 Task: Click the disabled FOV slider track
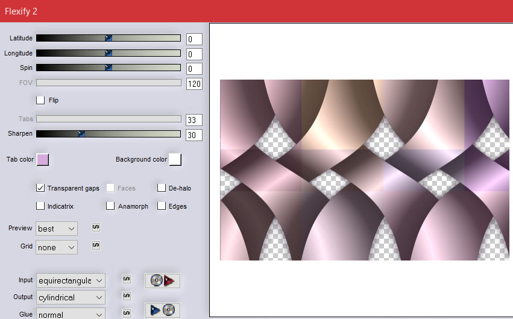pyautogui.click(x=109, y=83)
